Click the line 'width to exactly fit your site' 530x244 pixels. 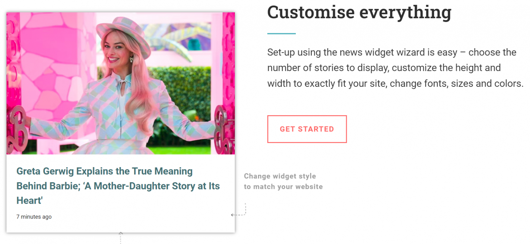coord(395,84)
